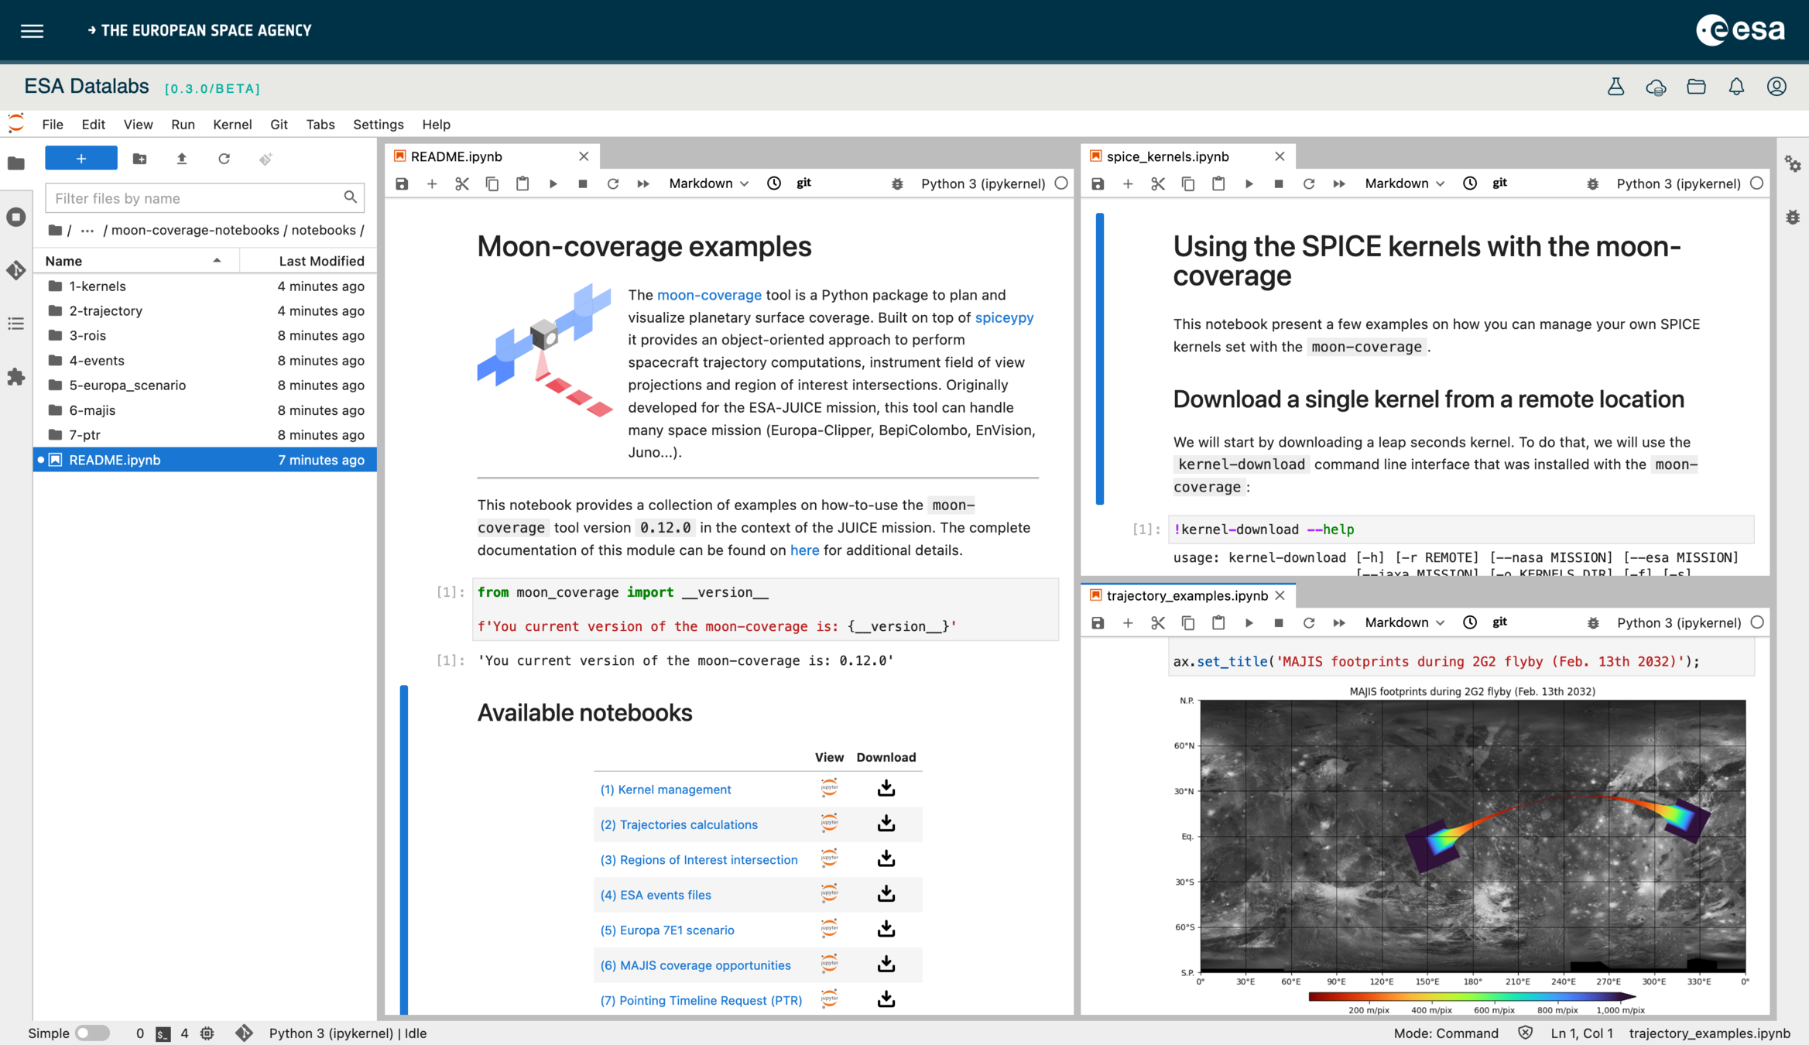Restart kernel in spice_kernels.ipynb toolbar
This screenshot has height=1045, width=1809.
pyautogui.click(x=1309, y=183)
